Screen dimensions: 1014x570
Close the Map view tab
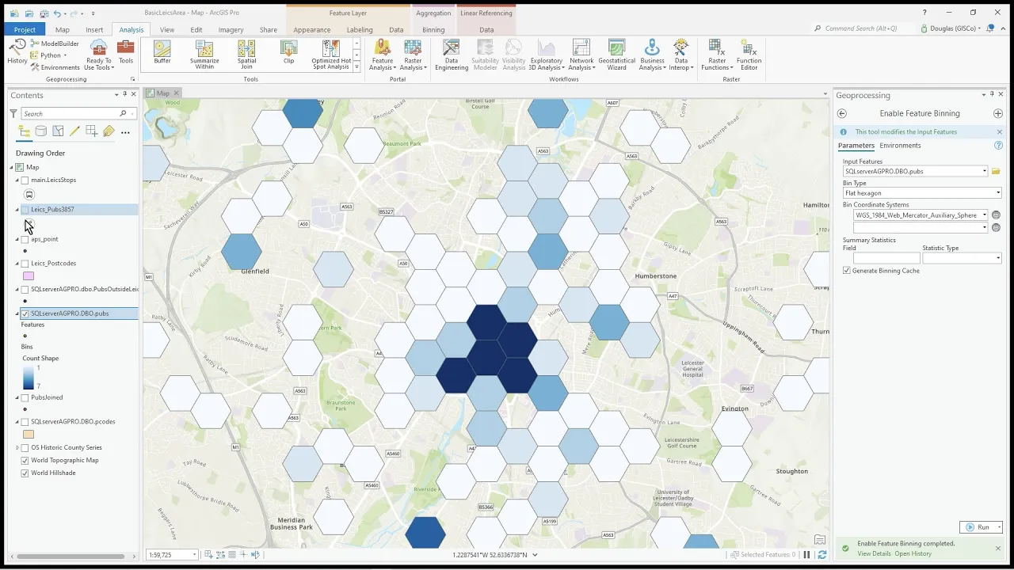[177, 93]
